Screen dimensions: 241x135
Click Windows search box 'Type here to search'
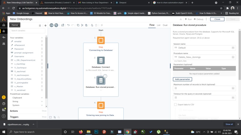[34, 132]
